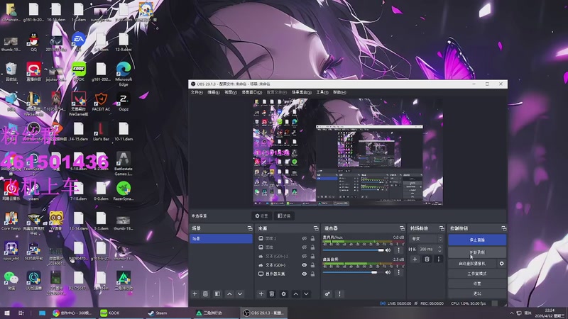
Task: Add a new scene with plus icon
Action: pos(195,294)
